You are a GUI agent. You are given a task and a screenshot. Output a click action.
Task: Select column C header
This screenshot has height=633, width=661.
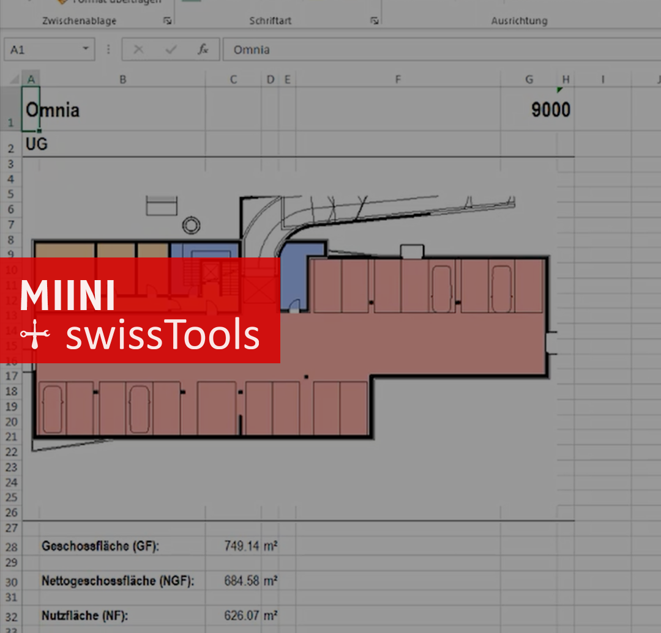(x=234, y=79)
